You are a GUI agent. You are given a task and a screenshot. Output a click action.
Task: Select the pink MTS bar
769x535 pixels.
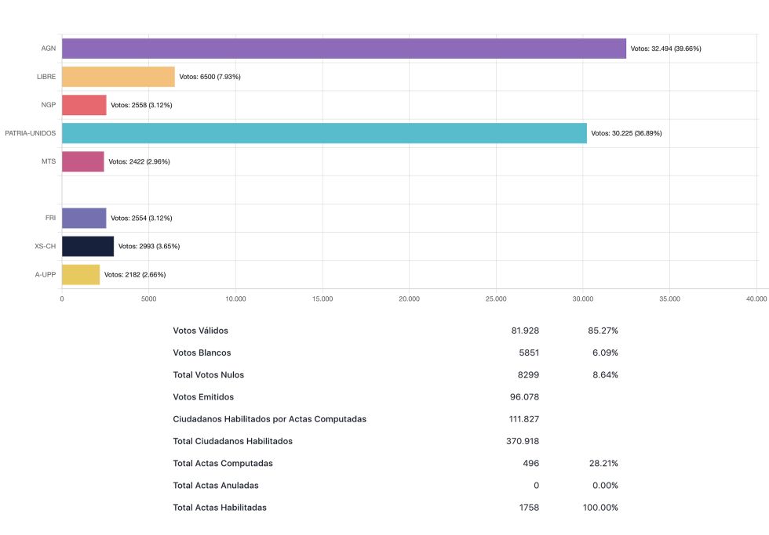pos(82,161)
